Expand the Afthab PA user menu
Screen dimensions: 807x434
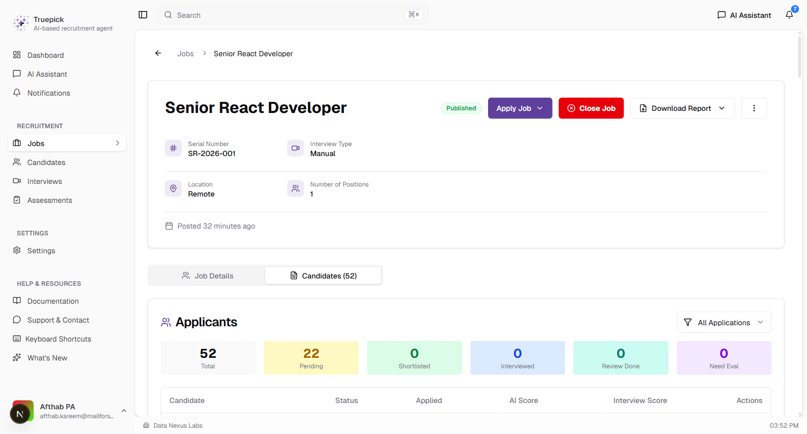pos(123,411)
